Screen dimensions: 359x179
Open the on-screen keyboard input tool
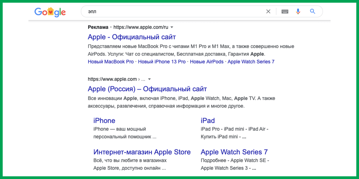(285, 12)
